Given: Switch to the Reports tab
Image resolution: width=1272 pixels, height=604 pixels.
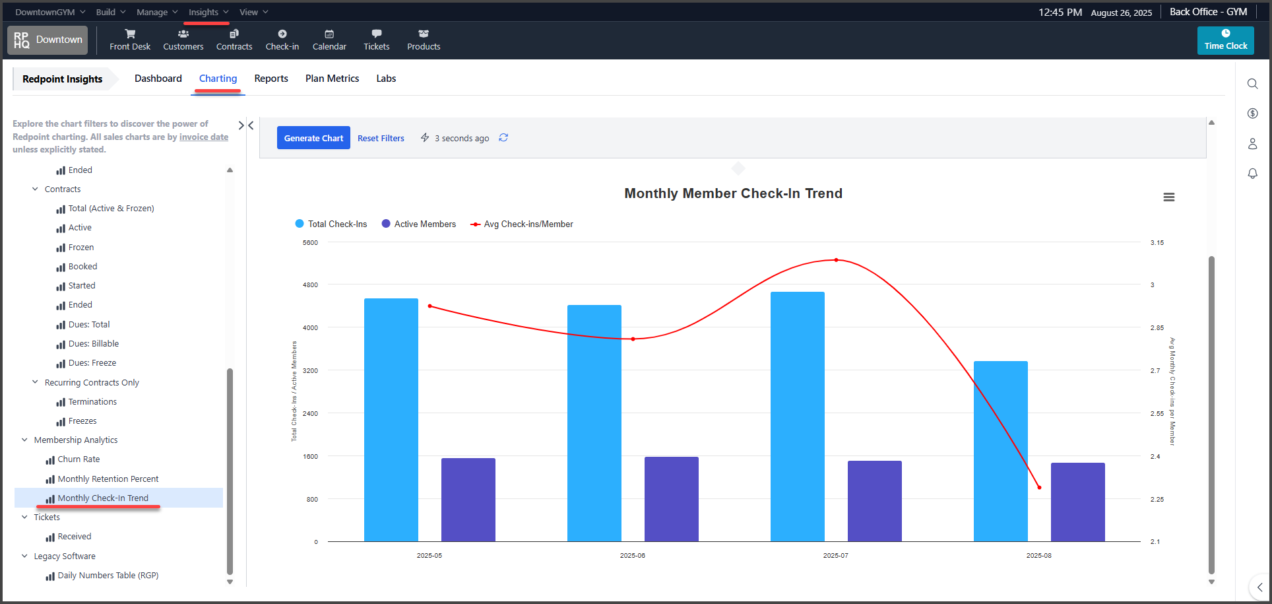Looking at the screenshot, I should 271,79.
